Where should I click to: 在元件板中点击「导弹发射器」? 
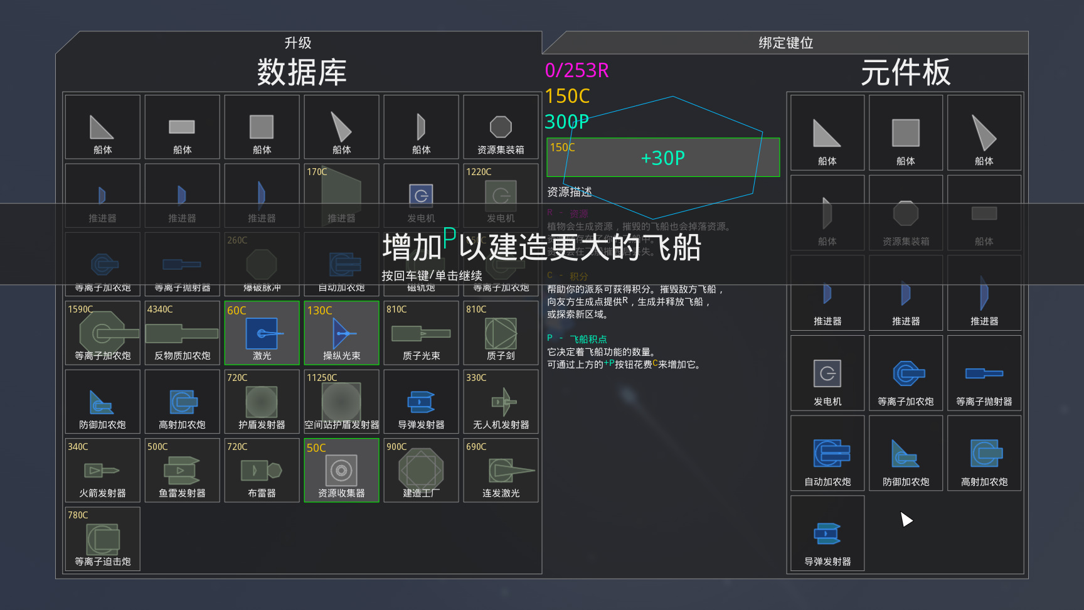click(x=827, y=533)
